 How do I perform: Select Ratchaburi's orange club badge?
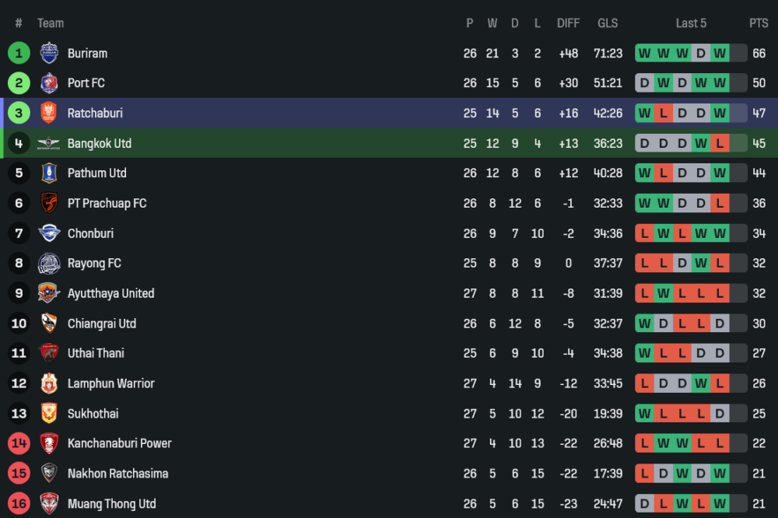[49, 113]
